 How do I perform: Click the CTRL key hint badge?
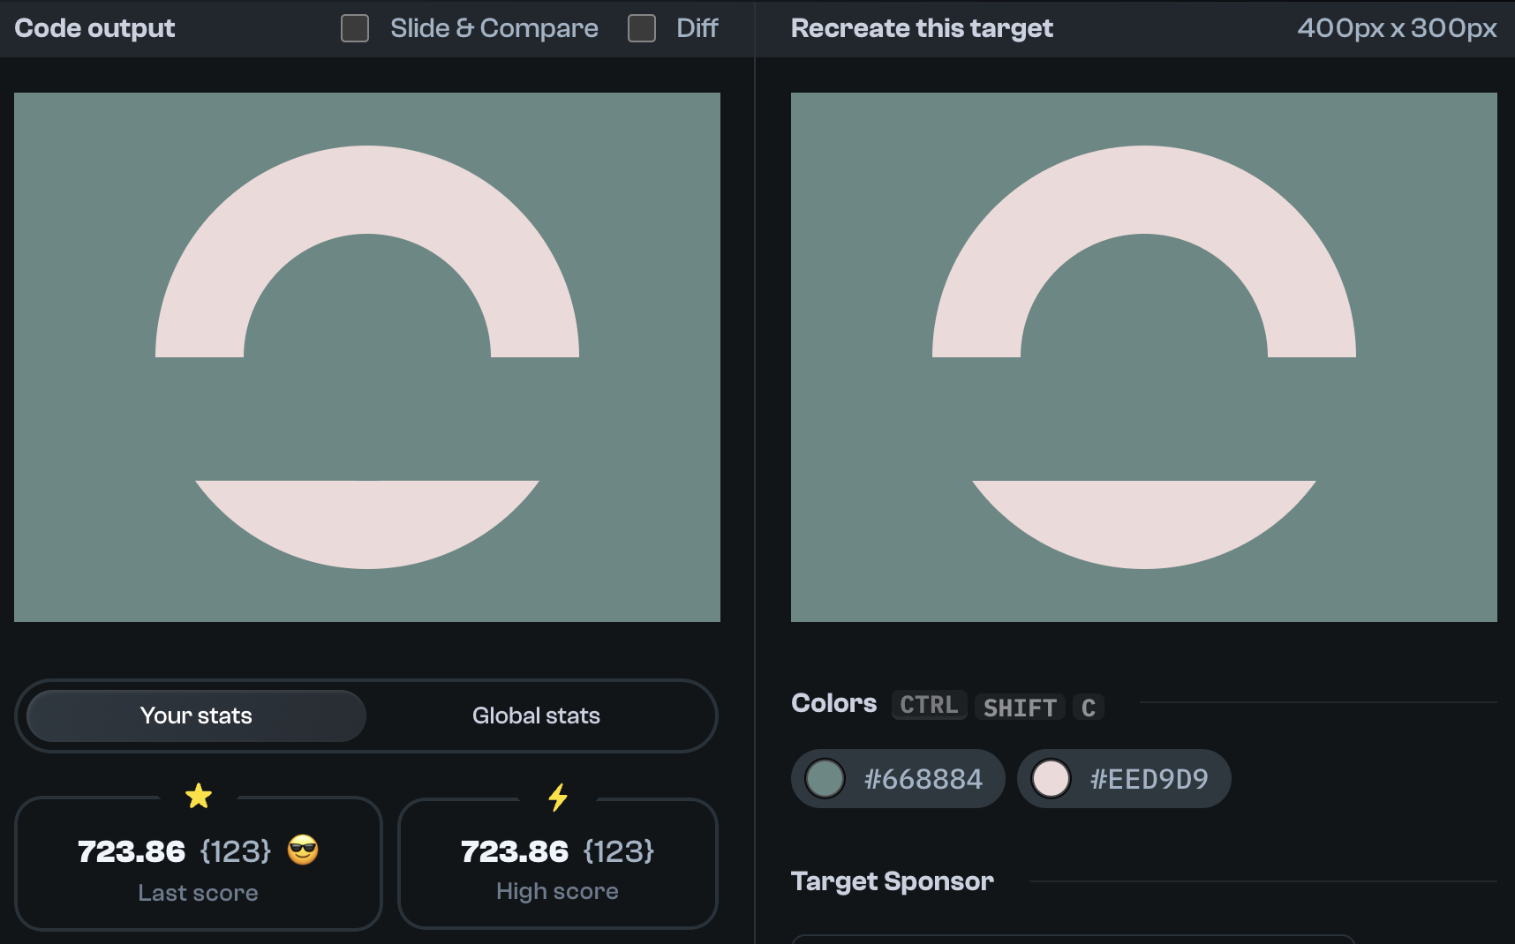tap(929, 706)
